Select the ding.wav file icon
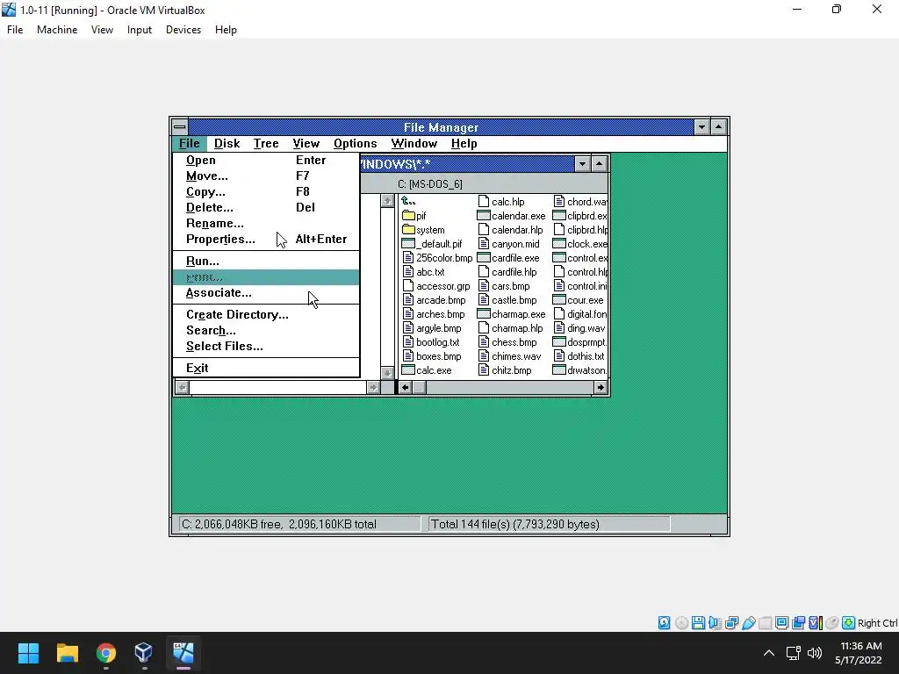 coord(559,328)
